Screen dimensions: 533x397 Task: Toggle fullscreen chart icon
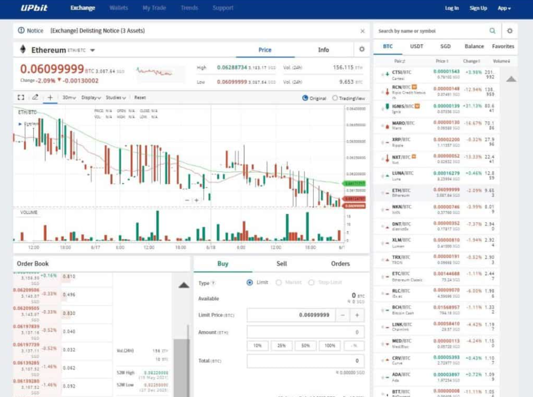point(21,98)
